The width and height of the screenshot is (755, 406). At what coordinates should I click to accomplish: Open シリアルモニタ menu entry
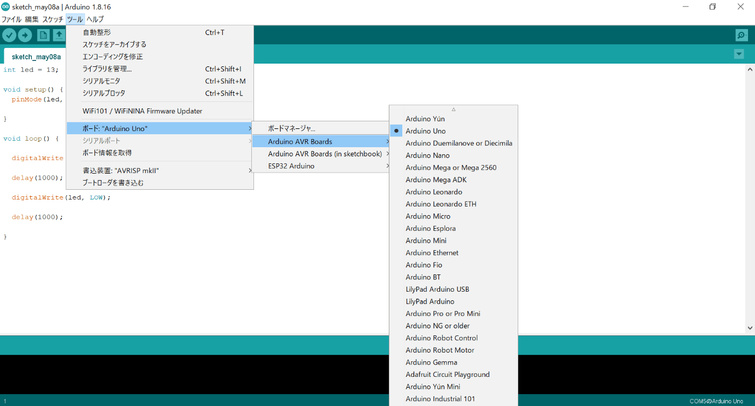pyautogui.click(x=160, y=81)
